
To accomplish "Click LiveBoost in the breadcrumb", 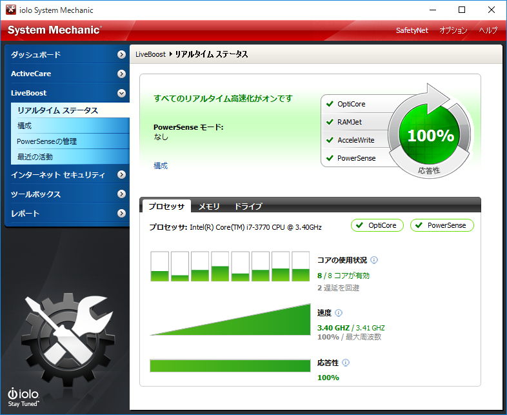I will pyautogui.click(x=150, y=54).
